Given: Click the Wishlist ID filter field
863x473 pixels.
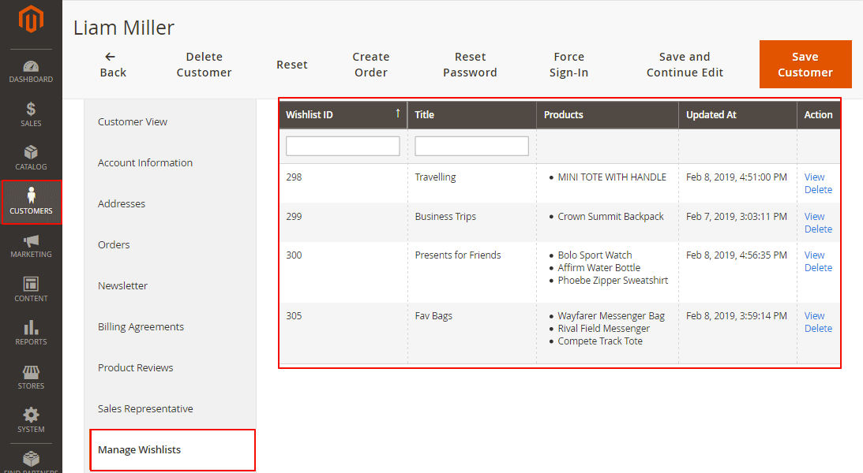Looking at the screenshot, I should (x=343, y=146).
